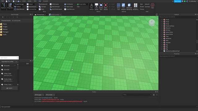Select MeshesCrystalRocksFixed in Explorer
This screenshot has height=111, width=198.
tap(172, 51)
